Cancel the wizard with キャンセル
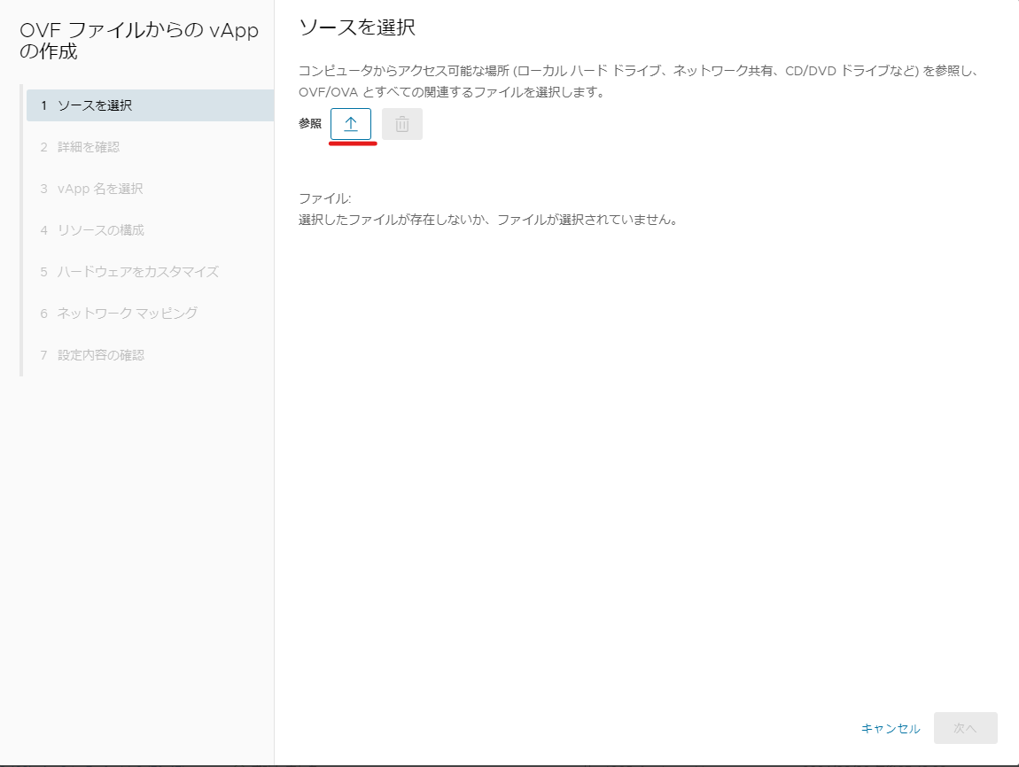This screenshot has width=1019, height=767. (x=891, y=729)
